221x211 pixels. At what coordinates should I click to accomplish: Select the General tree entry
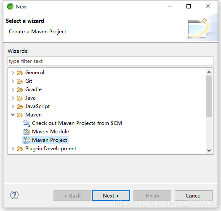[x=35, y=73]
